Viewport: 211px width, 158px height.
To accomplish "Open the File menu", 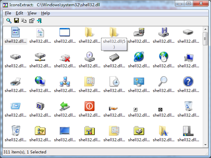I will 8,13.
